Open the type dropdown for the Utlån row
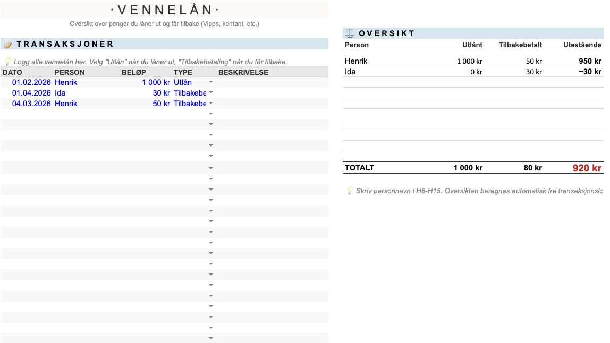The image size is (610, 343). coord(211,82)
